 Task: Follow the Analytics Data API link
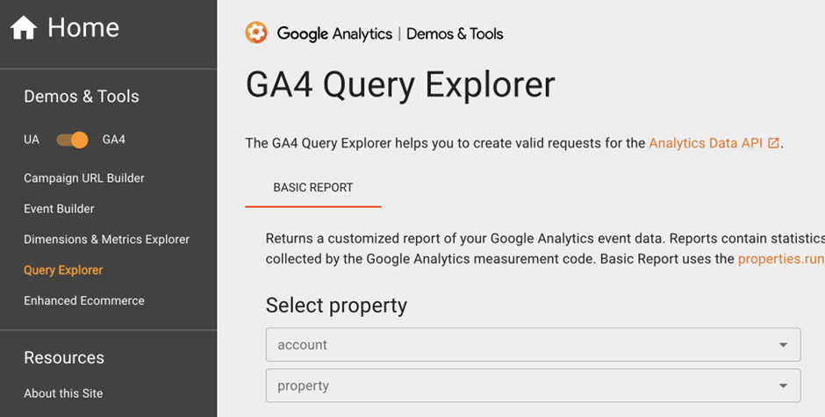tap(705, 143)
